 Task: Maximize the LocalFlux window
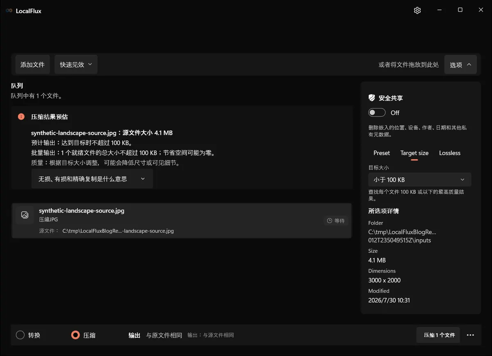point(460,10)
